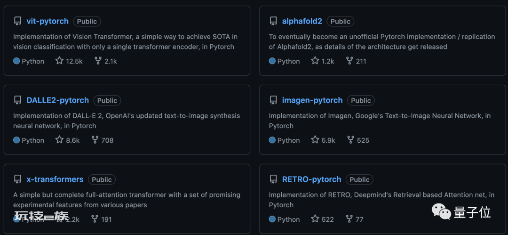Viewport: 508px width, 235px height.
Task: Click the Python language dot on alphafold2
Action: [x=272, y=61]
